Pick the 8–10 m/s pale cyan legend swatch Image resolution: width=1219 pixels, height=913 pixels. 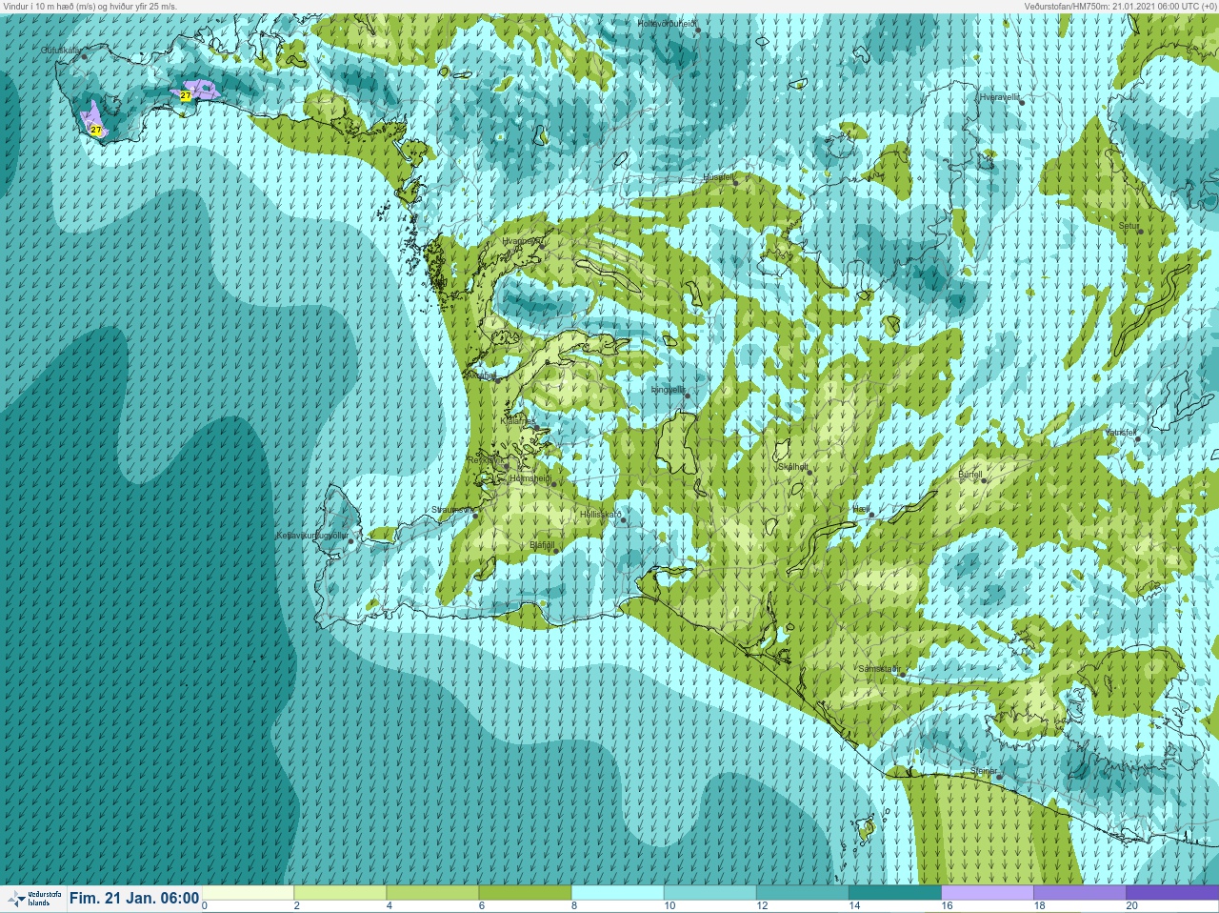click(x=617, y=893)
